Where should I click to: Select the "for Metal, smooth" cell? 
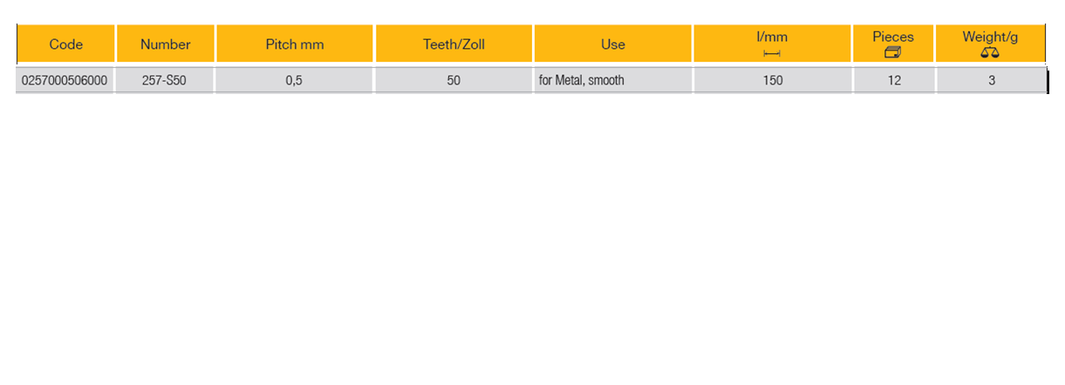582,81
